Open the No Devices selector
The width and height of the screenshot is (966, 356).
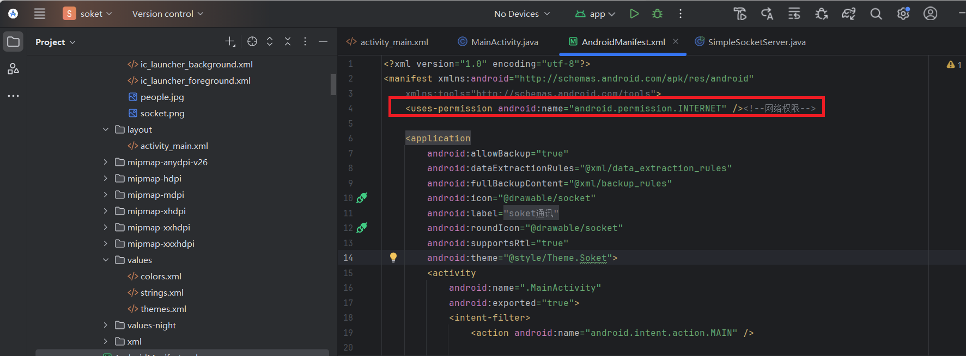click(522, 14)
